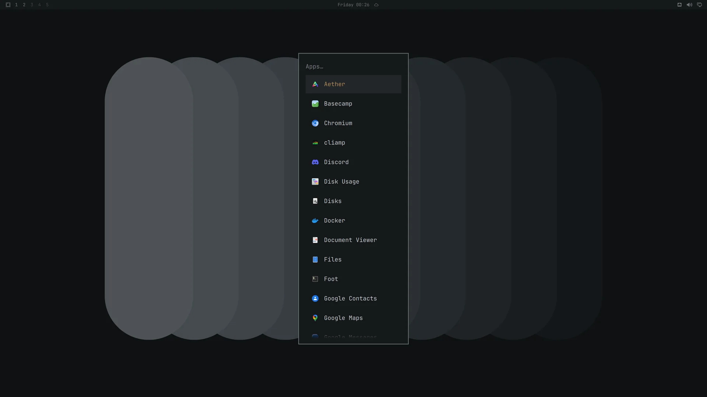Screen dimensions: 707x397
Task: Click the Docker whale icon
Action: 315,221
